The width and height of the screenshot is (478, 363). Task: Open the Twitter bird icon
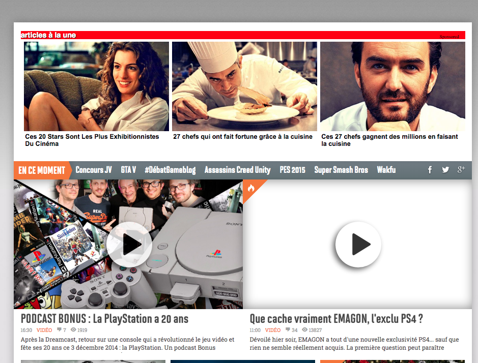pos(445,170)
